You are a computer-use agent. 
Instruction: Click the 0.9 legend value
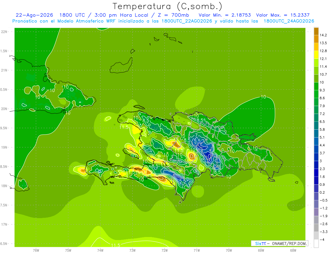point(322,185)
